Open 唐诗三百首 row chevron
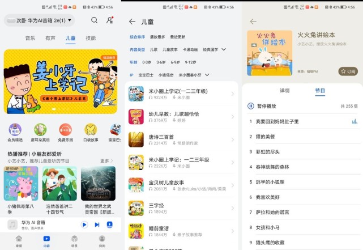 [232, 139]
